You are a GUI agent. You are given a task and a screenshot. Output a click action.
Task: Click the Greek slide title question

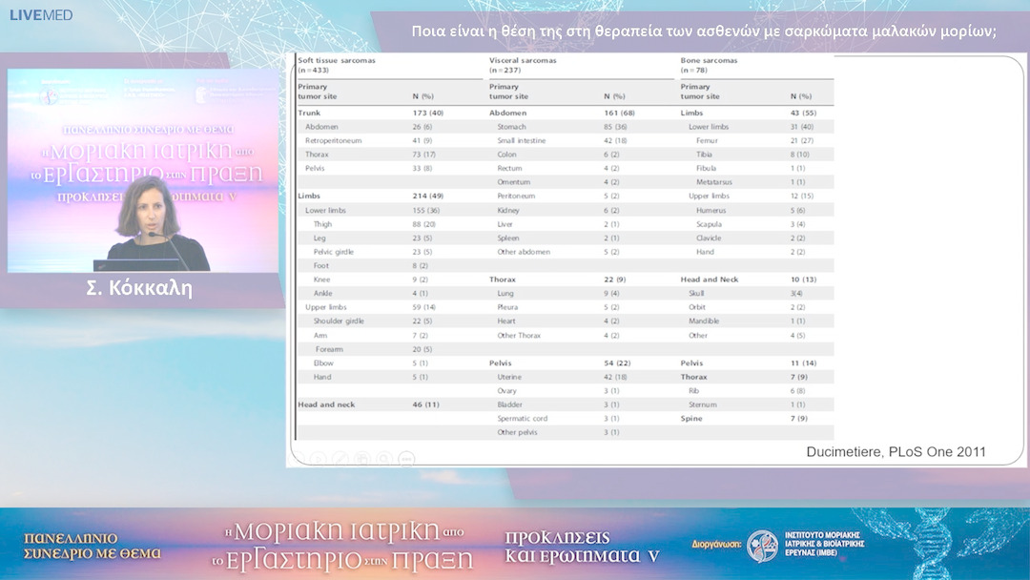[x=704, y=31]
